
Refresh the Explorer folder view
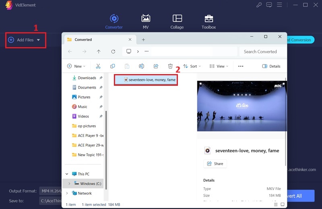(x=113, y=52)
